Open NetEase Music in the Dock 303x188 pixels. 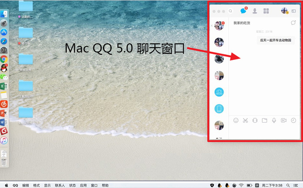point(4,104)
